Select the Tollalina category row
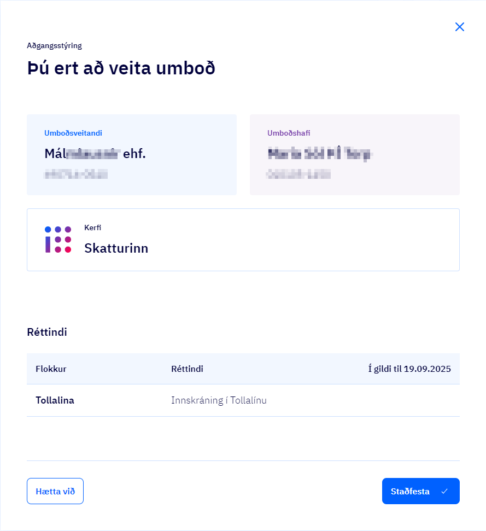486x531 pixels. click(55, 400)
